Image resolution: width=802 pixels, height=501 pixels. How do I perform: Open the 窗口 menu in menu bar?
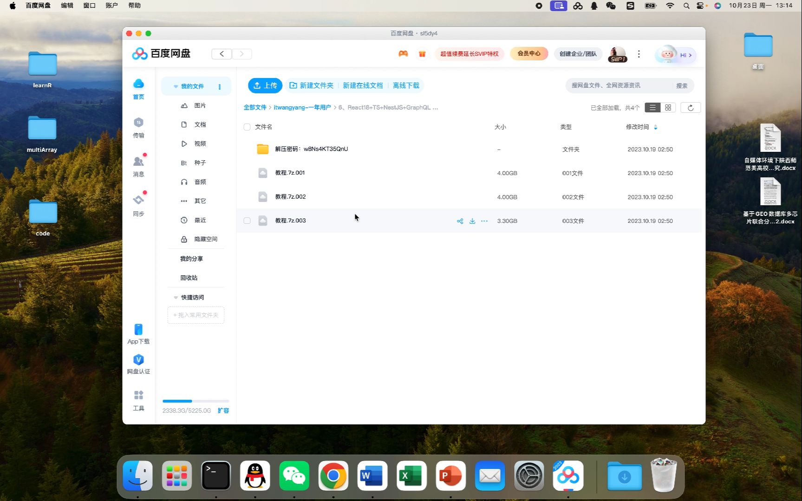coord(89,6)
